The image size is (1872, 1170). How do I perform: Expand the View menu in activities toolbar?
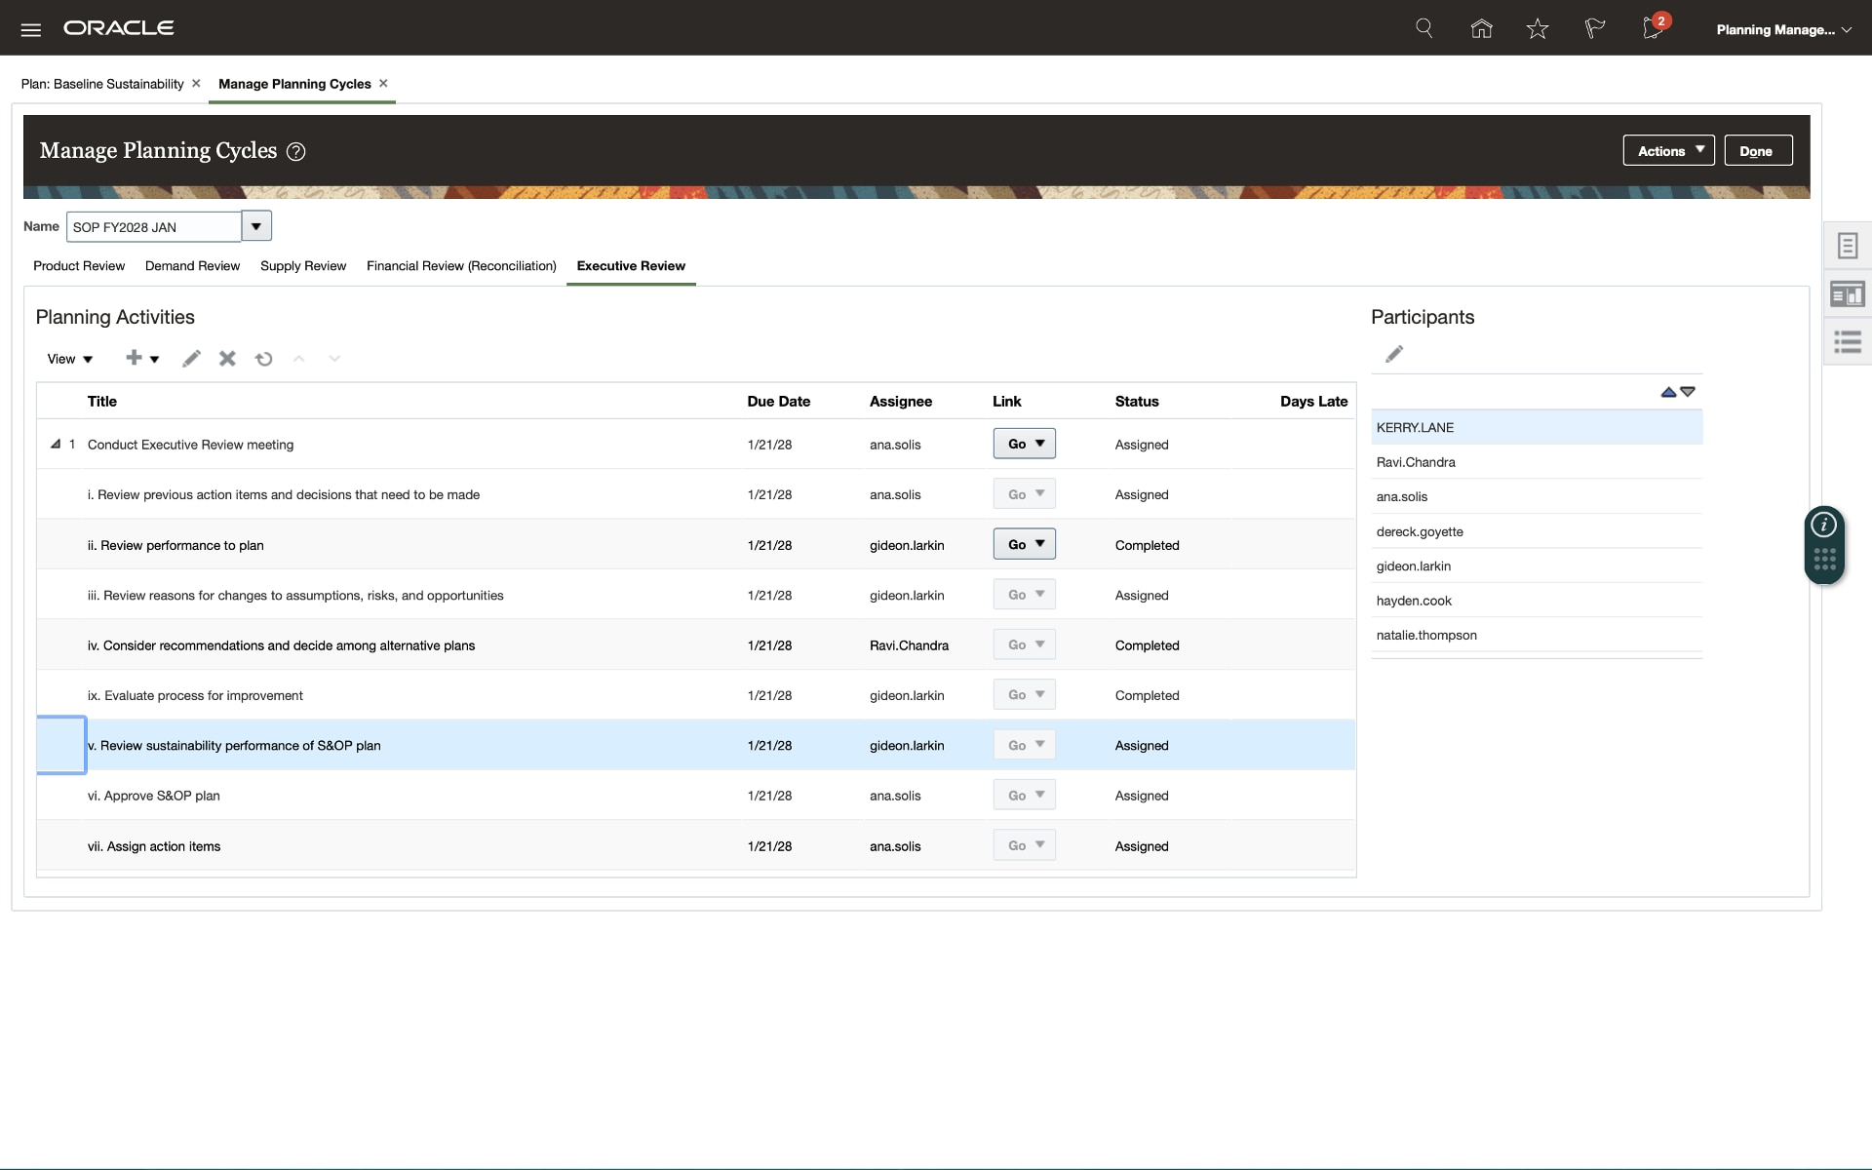(70, 359)
